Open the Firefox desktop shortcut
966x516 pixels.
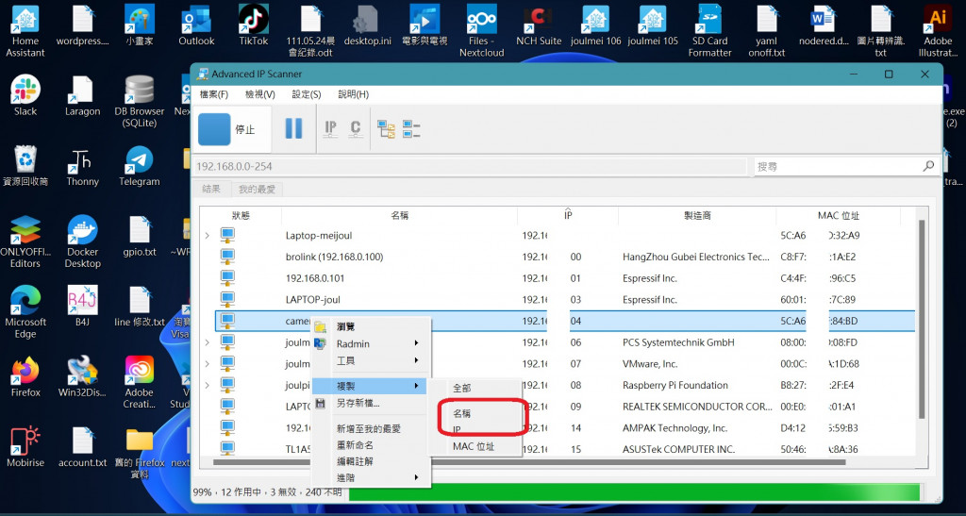pyautogui.click(x=25, y=376)
